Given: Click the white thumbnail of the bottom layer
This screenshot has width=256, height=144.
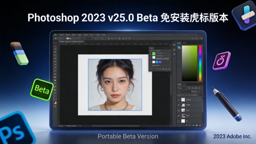Looking at the screenshot, I should [x=183, y=121].
